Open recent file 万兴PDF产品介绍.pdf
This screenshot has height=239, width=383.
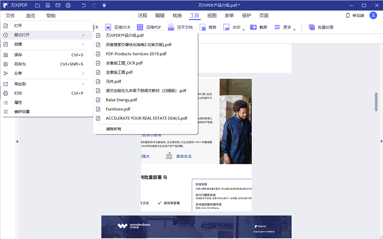pos(146,35)
